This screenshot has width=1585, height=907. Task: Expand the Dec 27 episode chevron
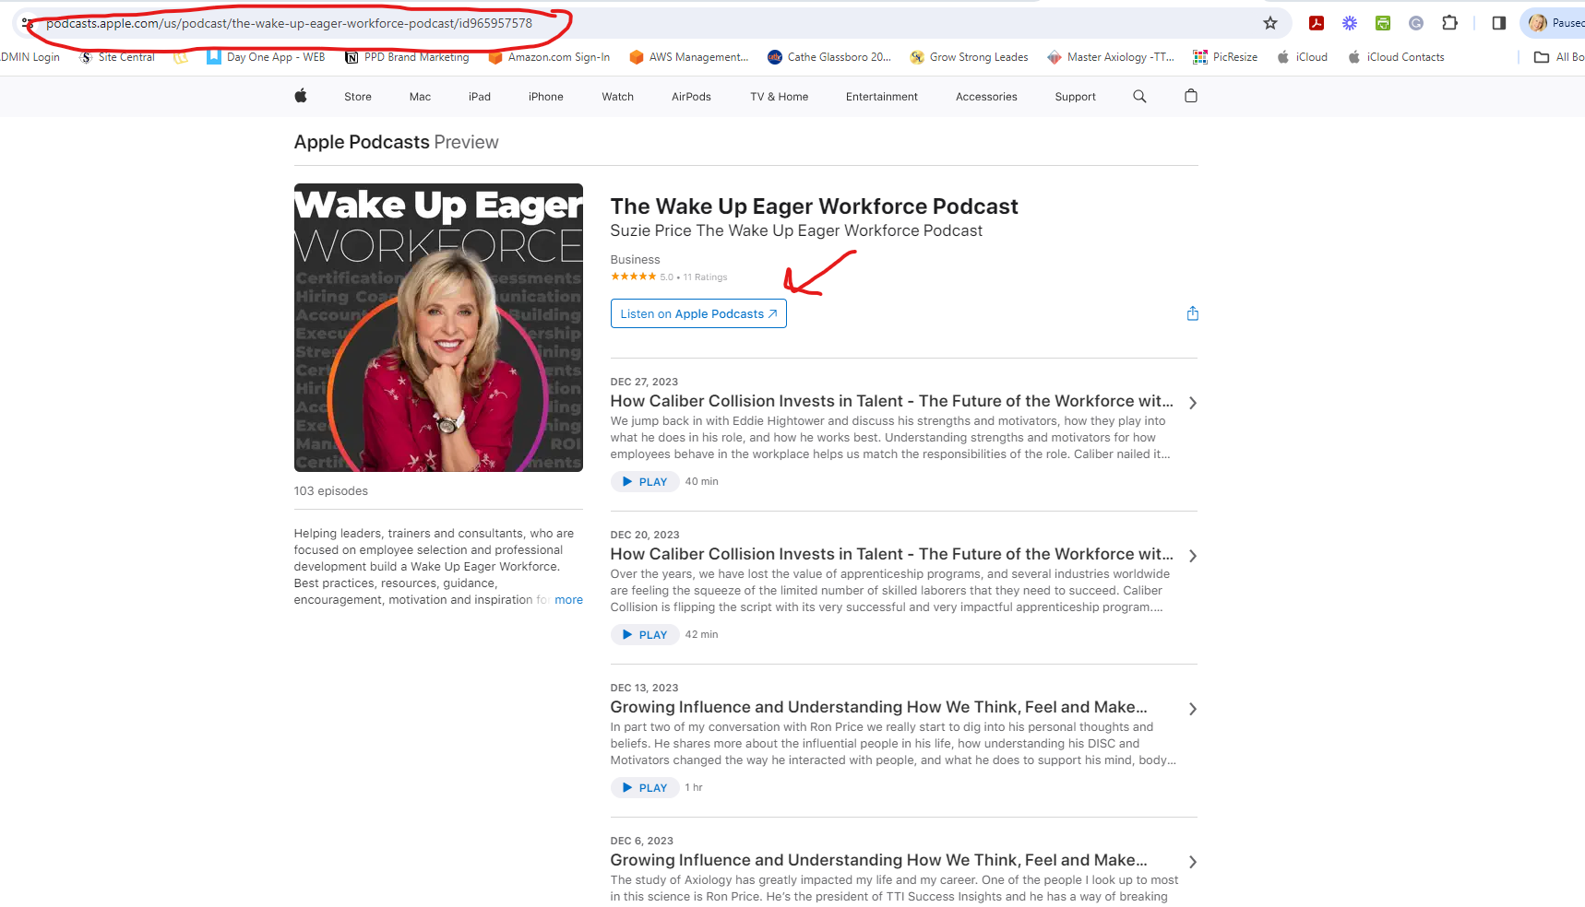[x=1193, y=403]
